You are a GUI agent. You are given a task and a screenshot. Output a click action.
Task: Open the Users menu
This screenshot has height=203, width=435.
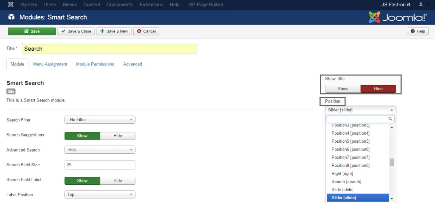coord(50,5)
